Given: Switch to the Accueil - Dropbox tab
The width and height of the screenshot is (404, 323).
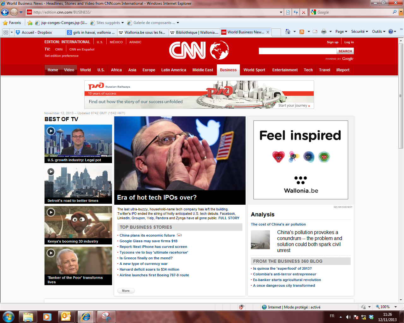Looking at the screenshot, I should pos(40,32).
